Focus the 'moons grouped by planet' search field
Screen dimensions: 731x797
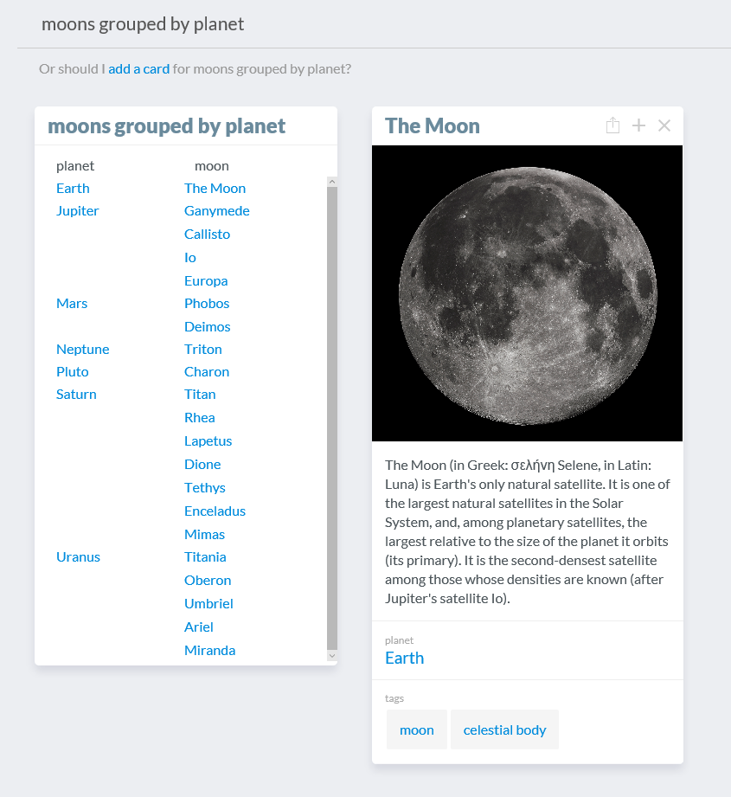pyautogui.click(x=346, y=24)
